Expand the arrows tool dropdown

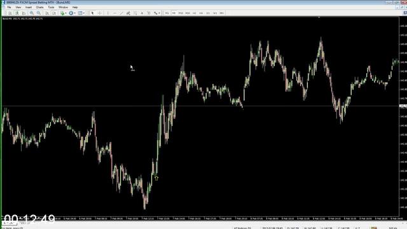pos(159,13)
